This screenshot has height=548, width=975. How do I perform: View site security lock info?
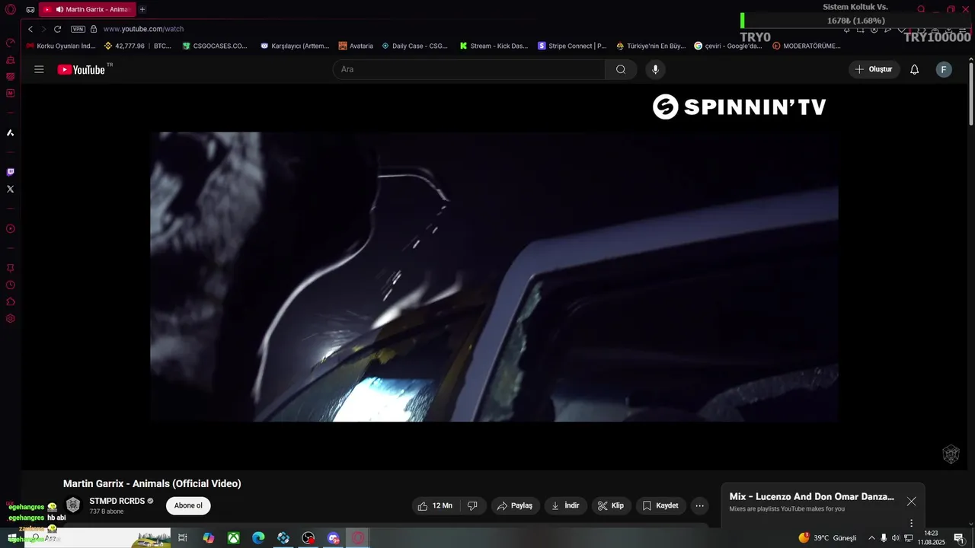[x=94, y=29]
